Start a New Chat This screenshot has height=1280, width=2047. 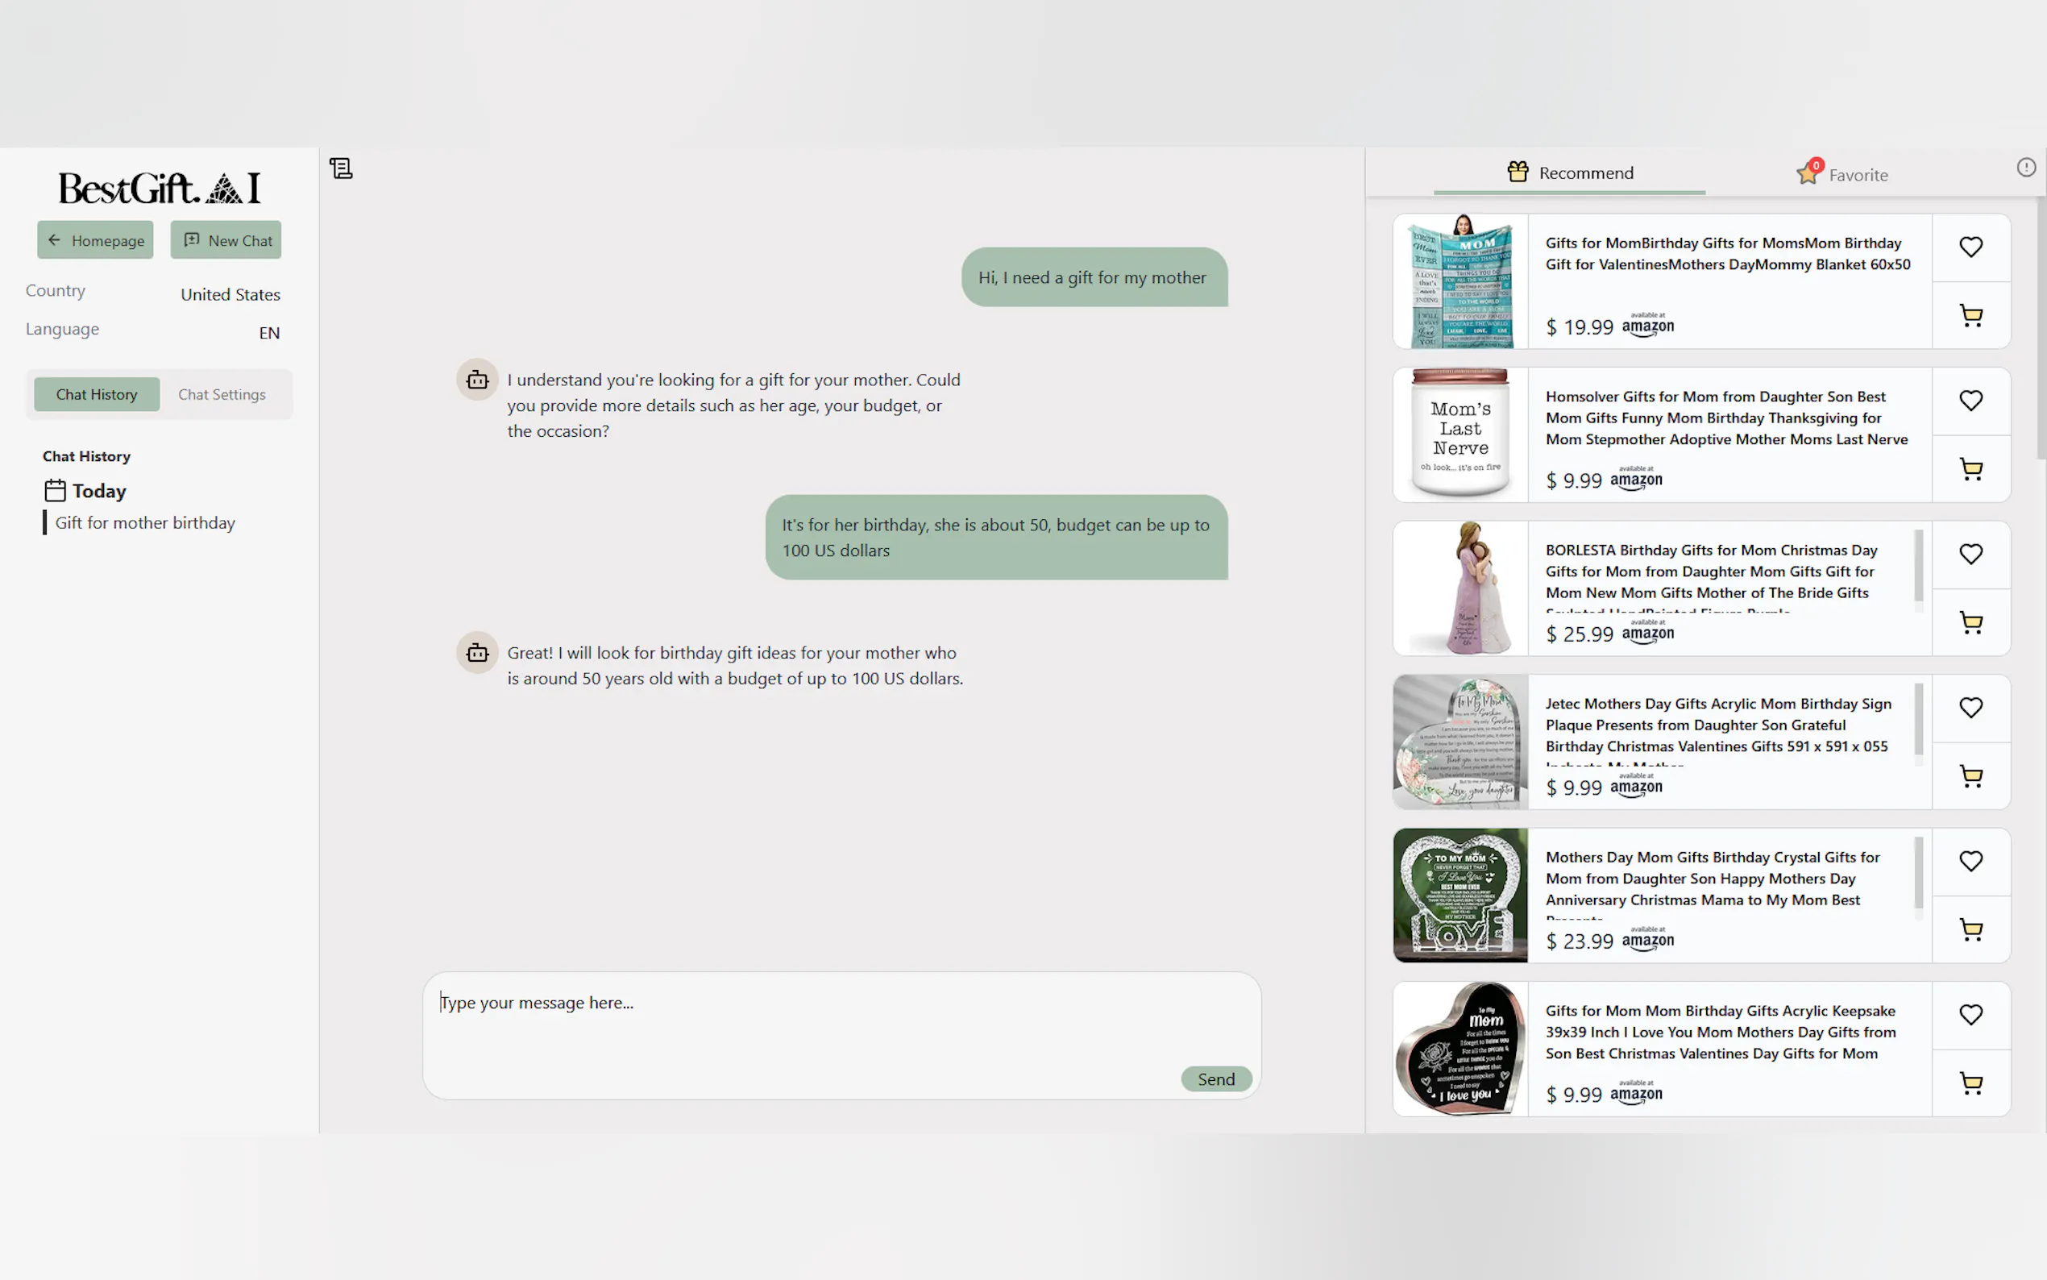point(226,240)
